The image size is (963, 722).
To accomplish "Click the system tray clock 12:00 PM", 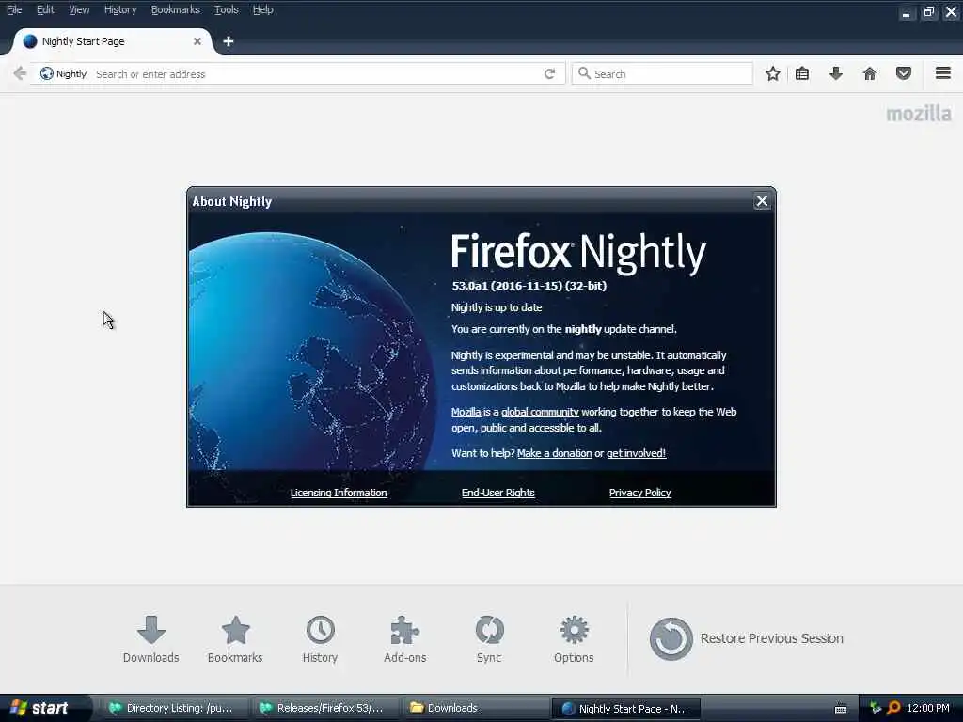I will [x=928, y=708].
